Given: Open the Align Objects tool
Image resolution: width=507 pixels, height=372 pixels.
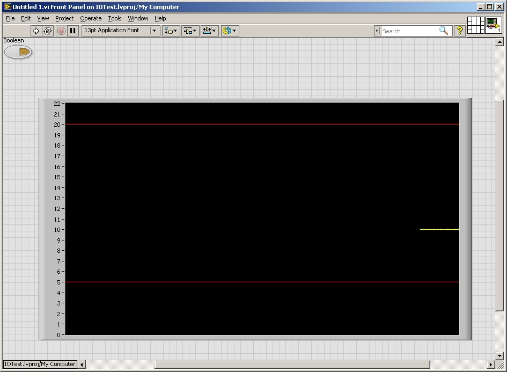Looking at the screenshot, I should 171,31.
